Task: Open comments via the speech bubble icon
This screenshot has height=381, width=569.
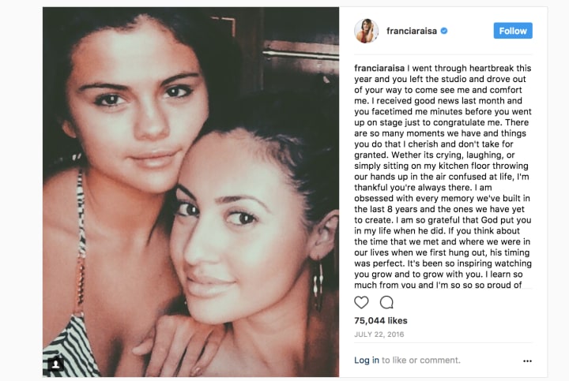Action: tap(386, 302)
